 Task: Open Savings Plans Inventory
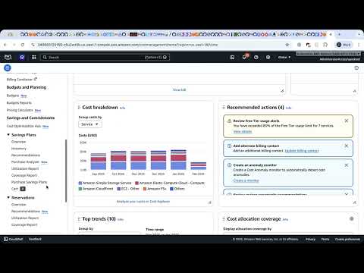point(19,149)
